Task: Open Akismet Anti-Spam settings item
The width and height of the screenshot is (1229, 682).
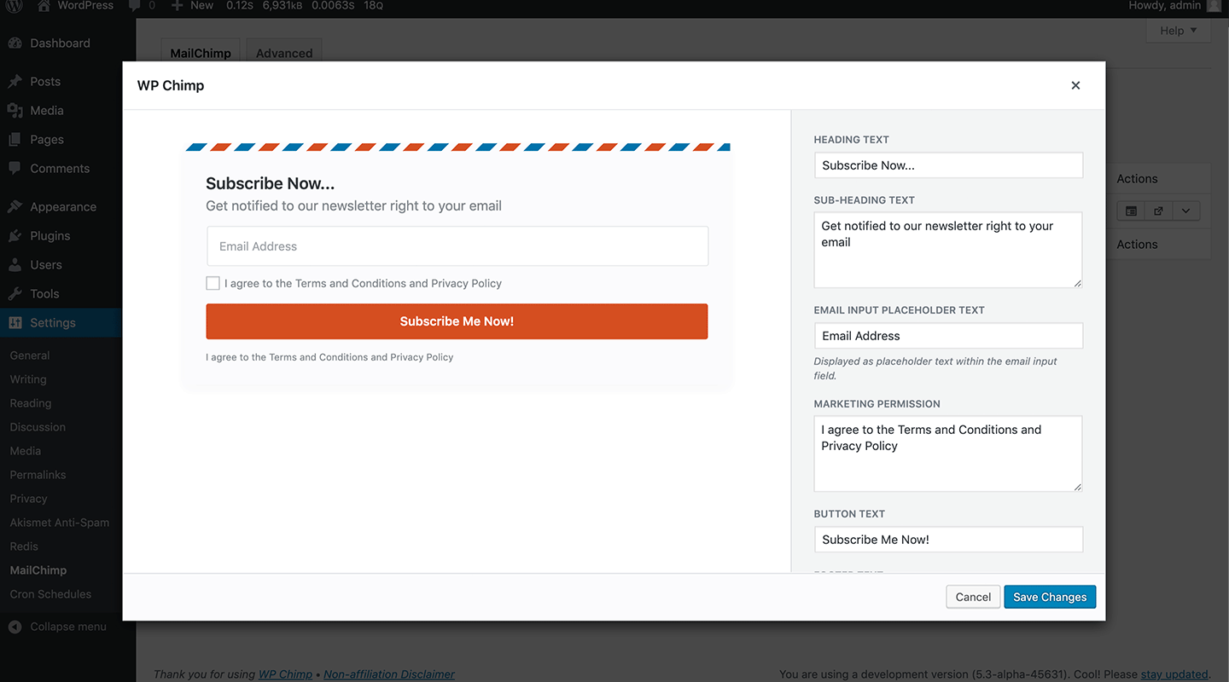Action: click(x=60, y=523)
